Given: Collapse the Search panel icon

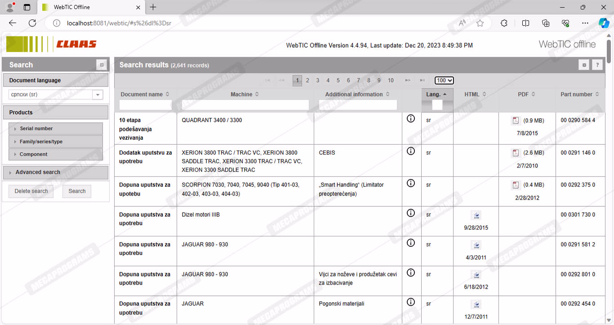Looking at the screenshot, I should pos(102,65).
